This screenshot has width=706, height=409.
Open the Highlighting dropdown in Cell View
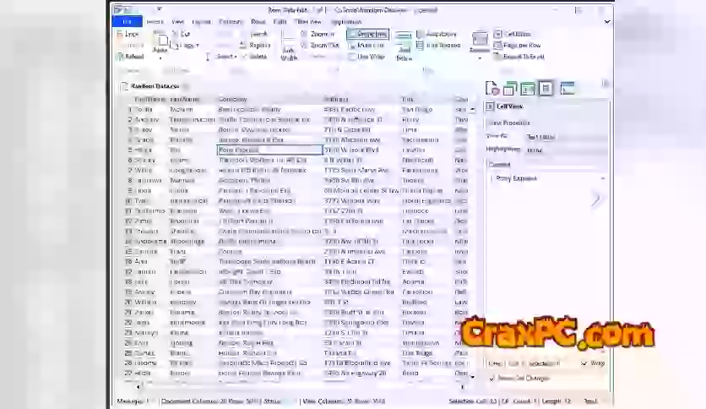564,150
